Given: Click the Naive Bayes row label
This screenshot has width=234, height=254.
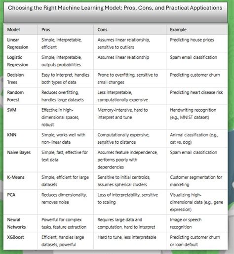Looking at the screenshot, I should (x=19, y=152).
